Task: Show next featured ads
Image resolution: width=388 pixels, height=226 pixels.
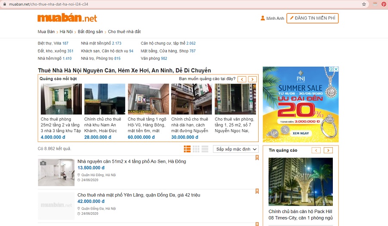Action: tap(252, 79)
